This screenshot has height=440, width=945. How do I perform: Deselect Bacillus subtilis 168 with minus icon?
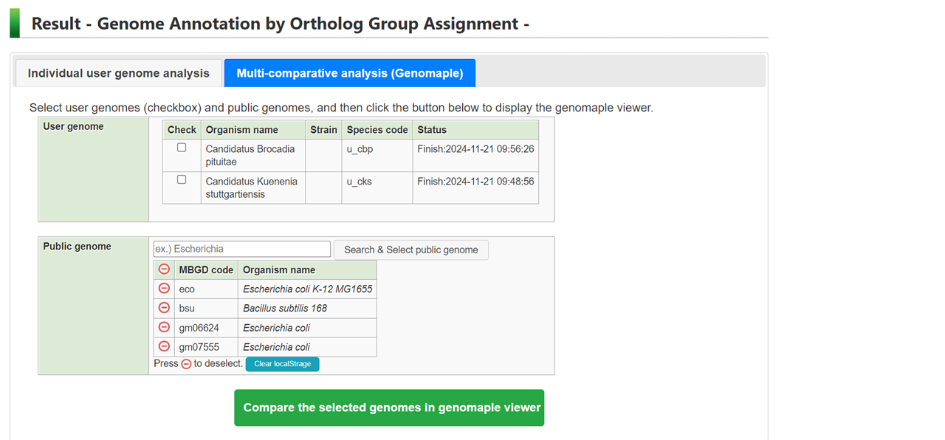click(164, 308)
